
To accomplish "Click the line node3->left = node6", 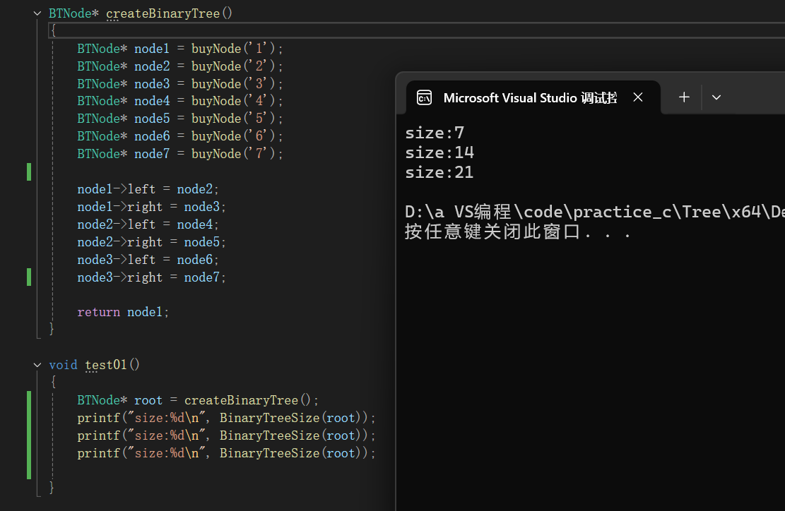I will pyautogui.click(x=148, y=260).
